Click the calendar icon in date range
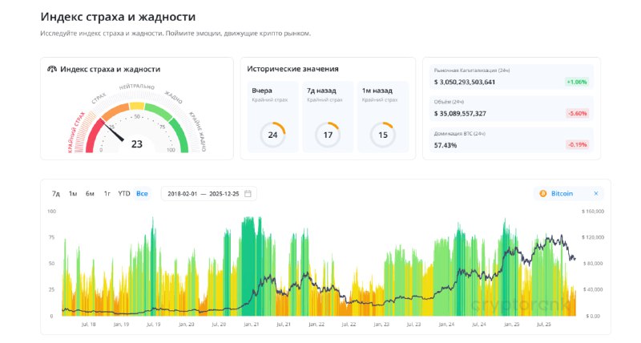641x343 pixels. coord(248,194)
